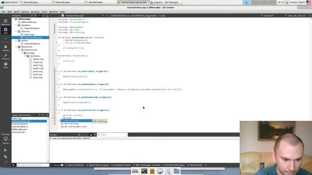Choose QPrintDialogPrivate from completion list
The image size is (312, 175).
click(x=76, y=126)
